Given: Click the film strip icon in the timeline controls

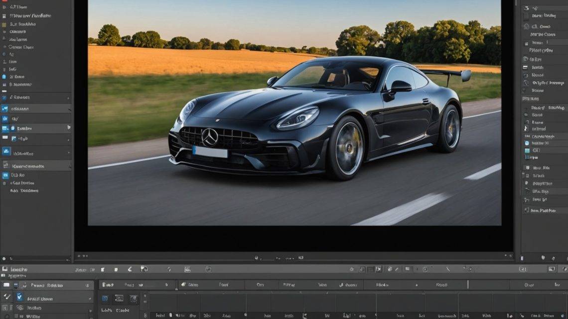Looking at the screenshot, I should tap(119, 299).
